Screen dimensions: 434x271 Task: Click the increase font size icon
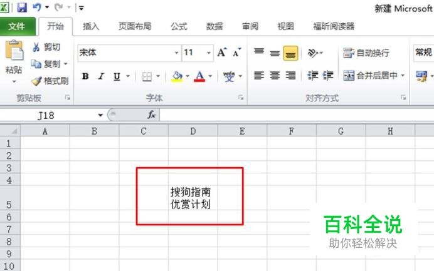point(222,52)
